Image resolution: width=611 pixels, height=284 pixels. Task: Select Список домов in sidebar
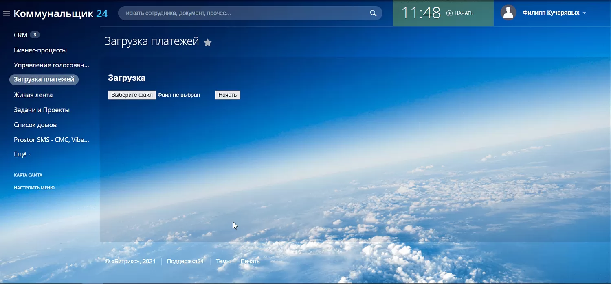coord(35,125)
